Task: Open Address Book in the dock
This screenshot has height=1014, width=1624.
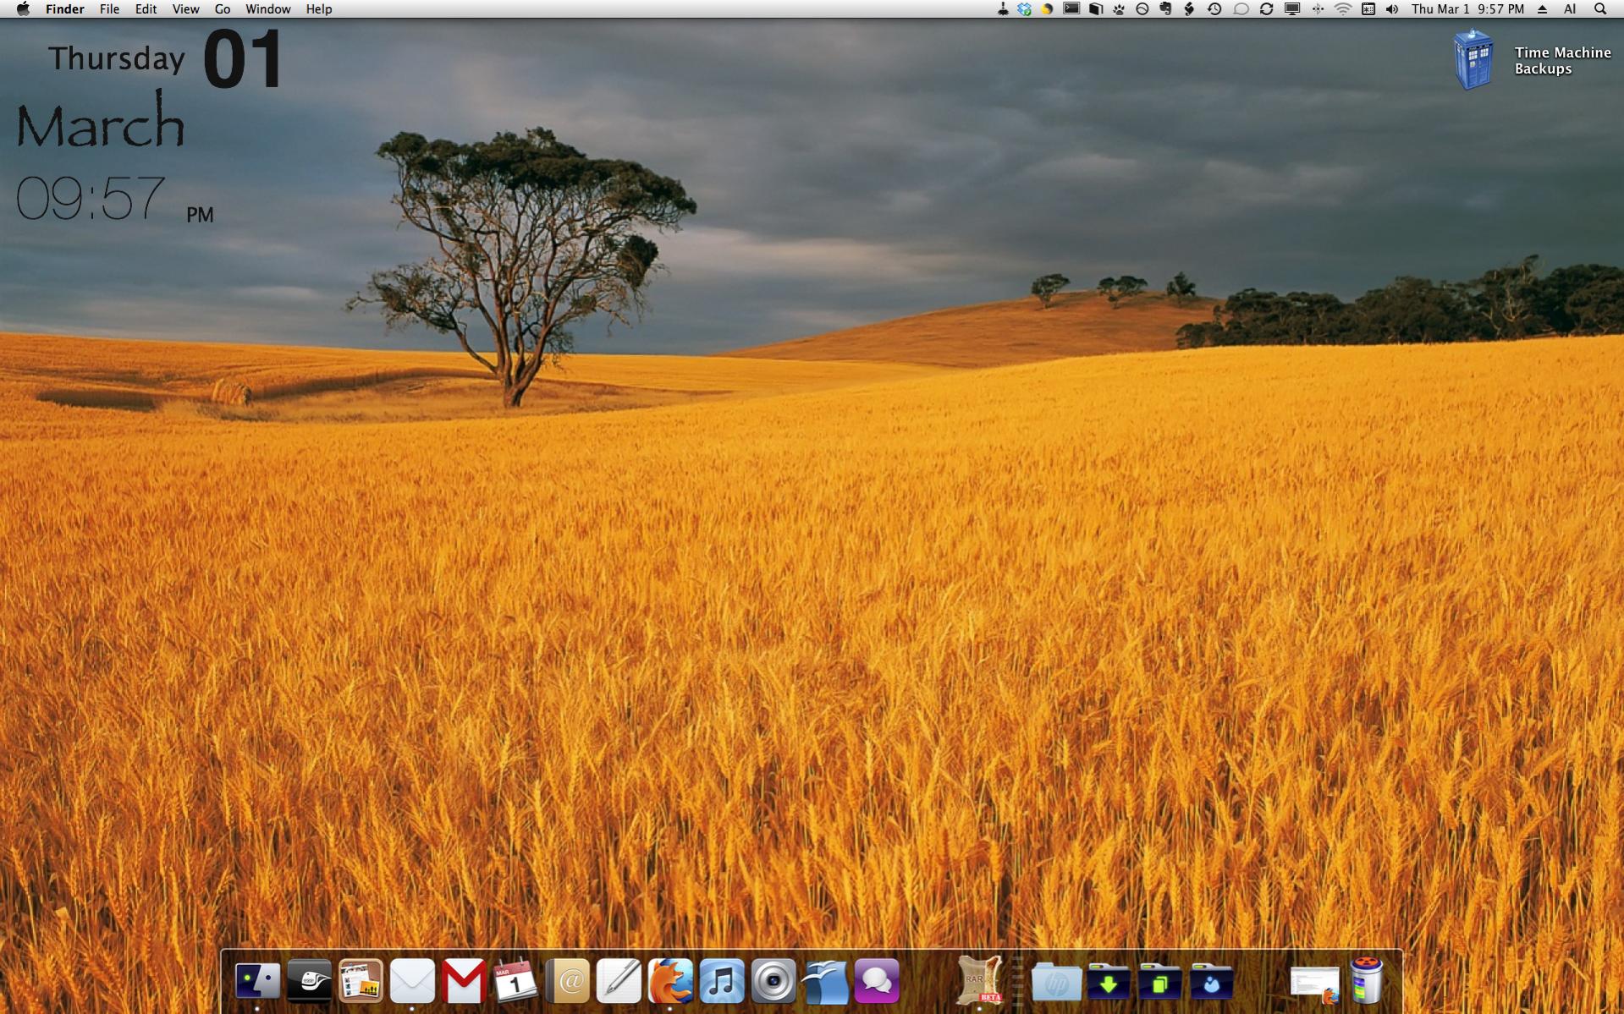Action: click(567, 981)
